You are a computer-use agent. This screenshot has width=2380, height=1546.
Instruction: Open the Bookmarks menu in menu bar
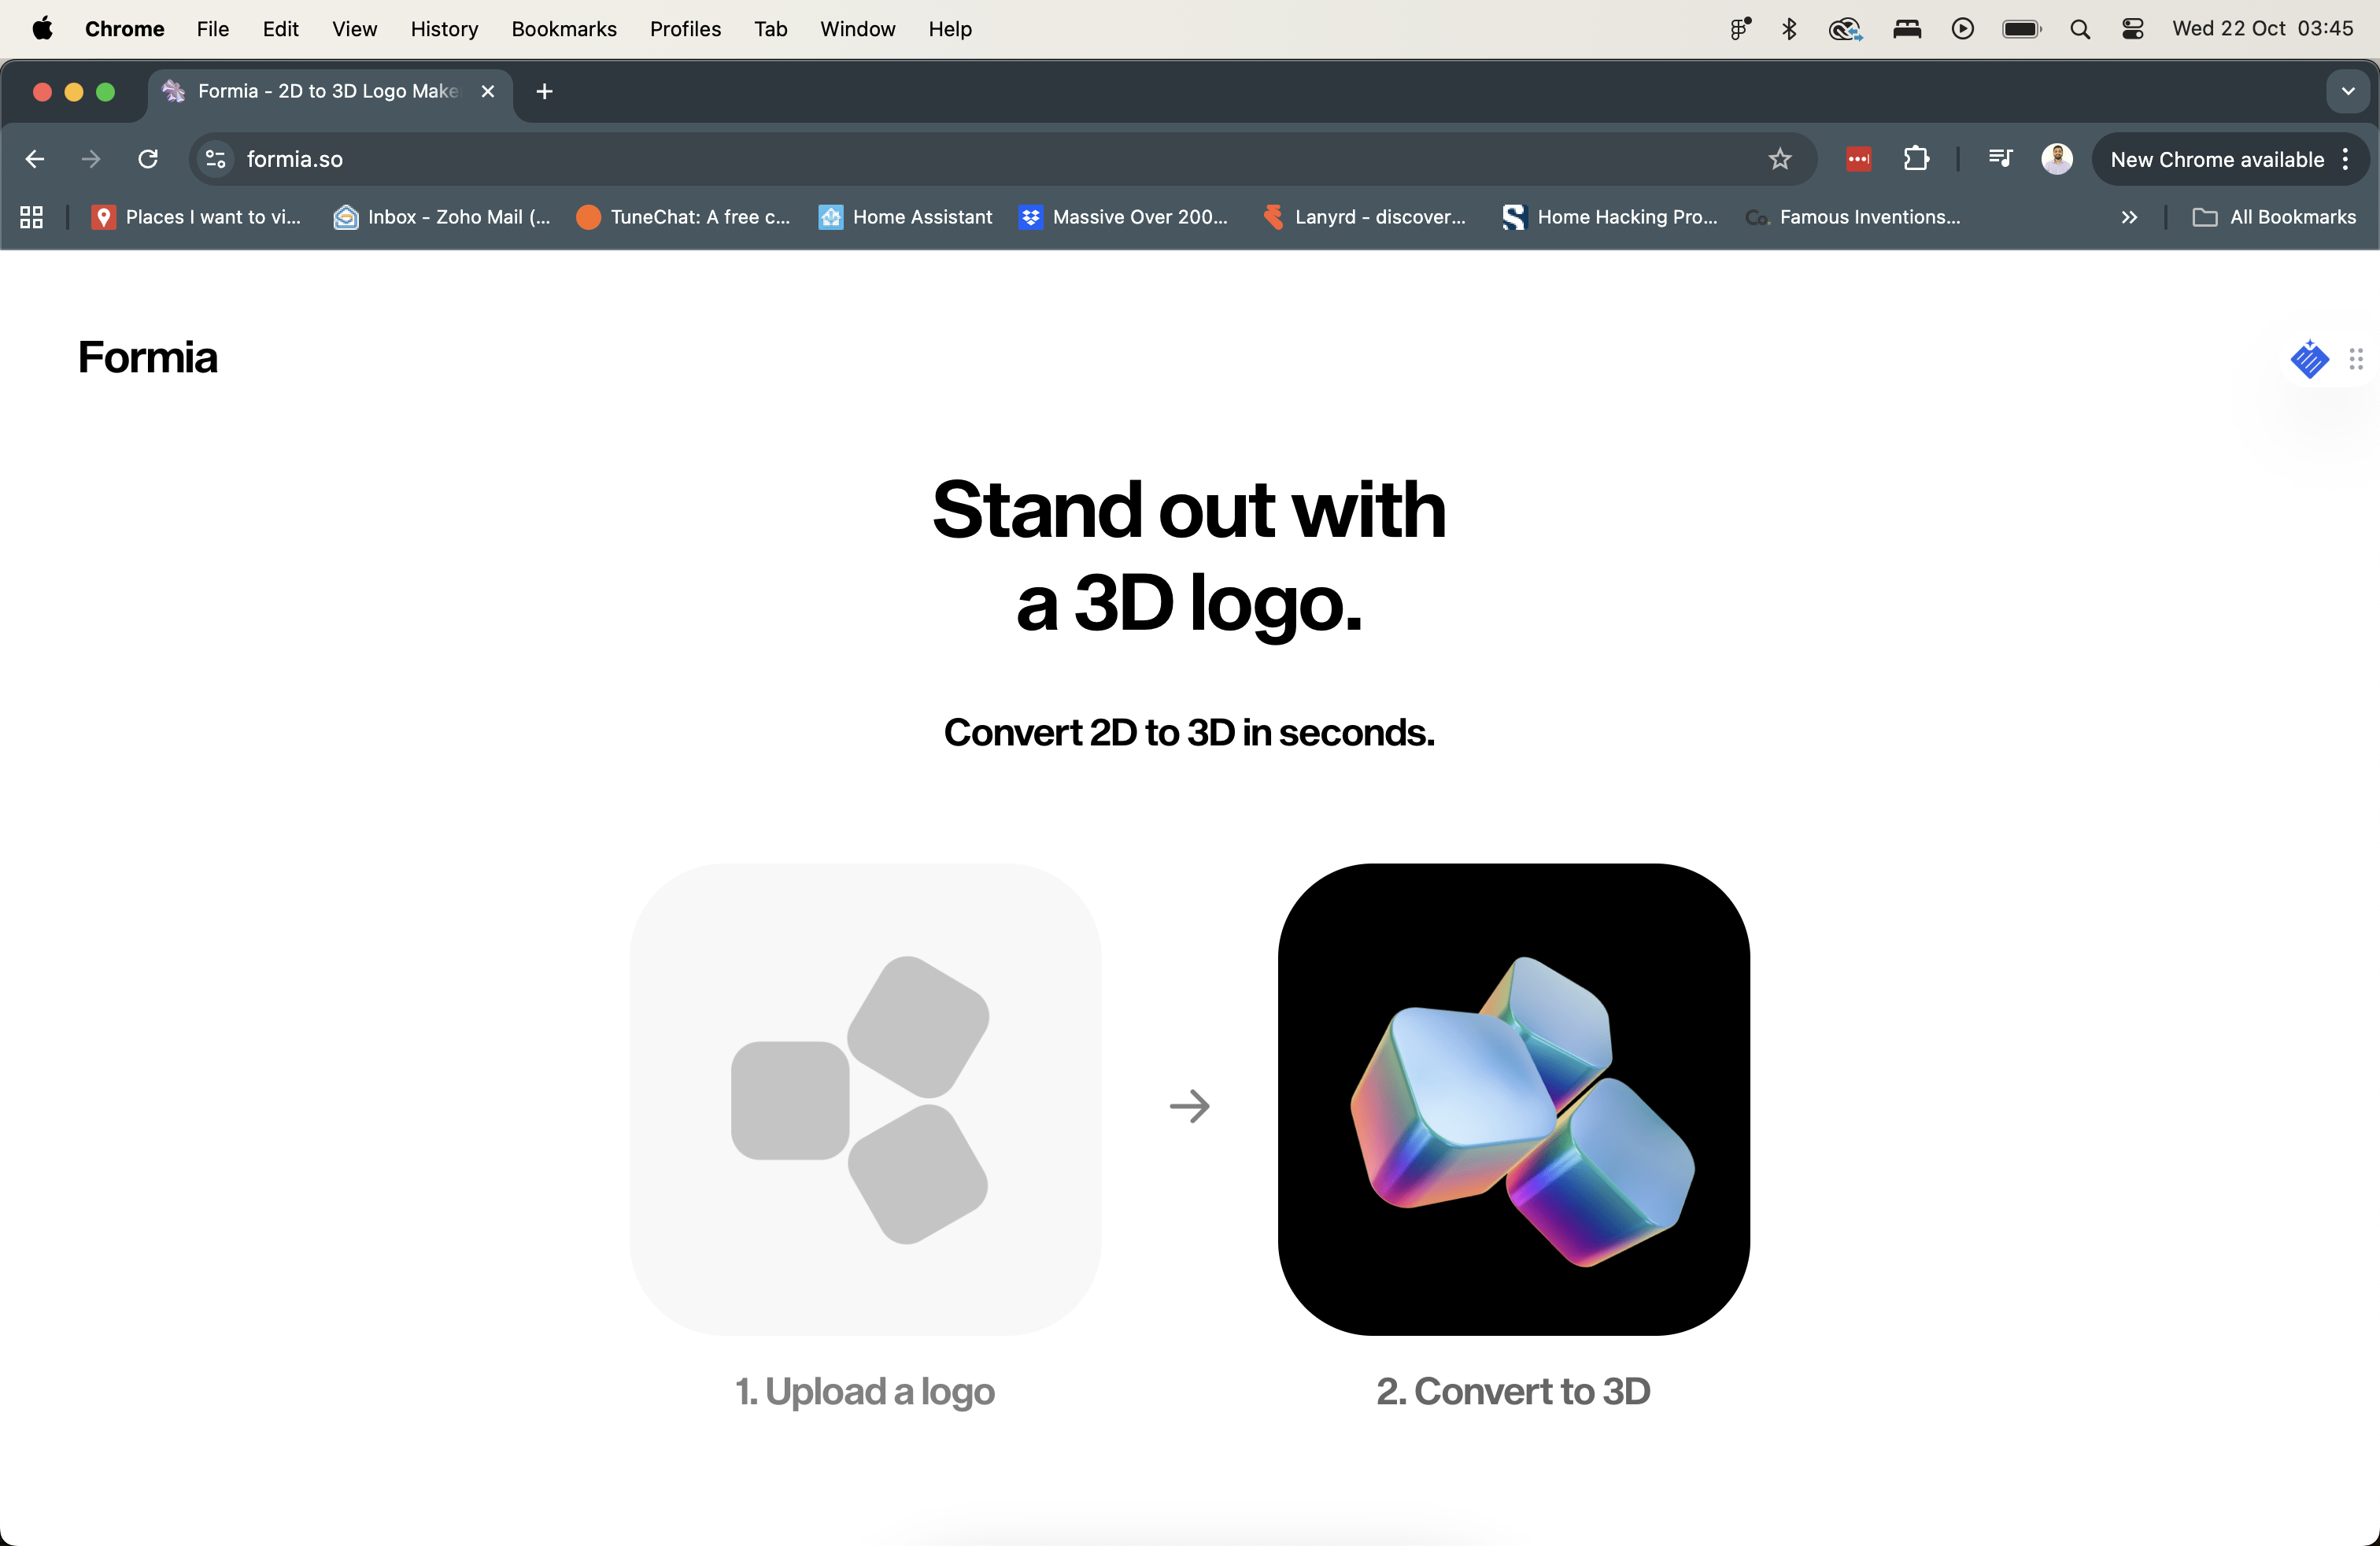point(563,29)
